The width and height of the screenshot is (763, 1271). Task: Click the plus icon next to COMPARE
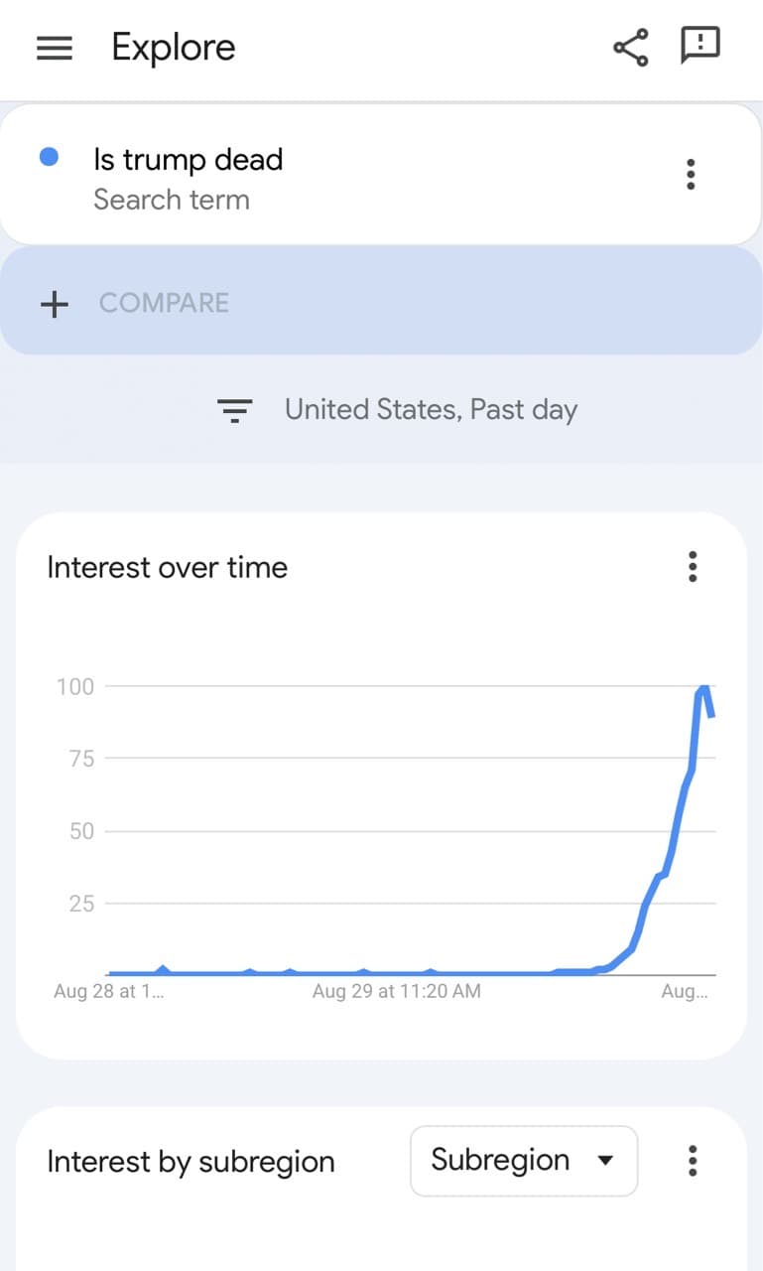[53, 303]
